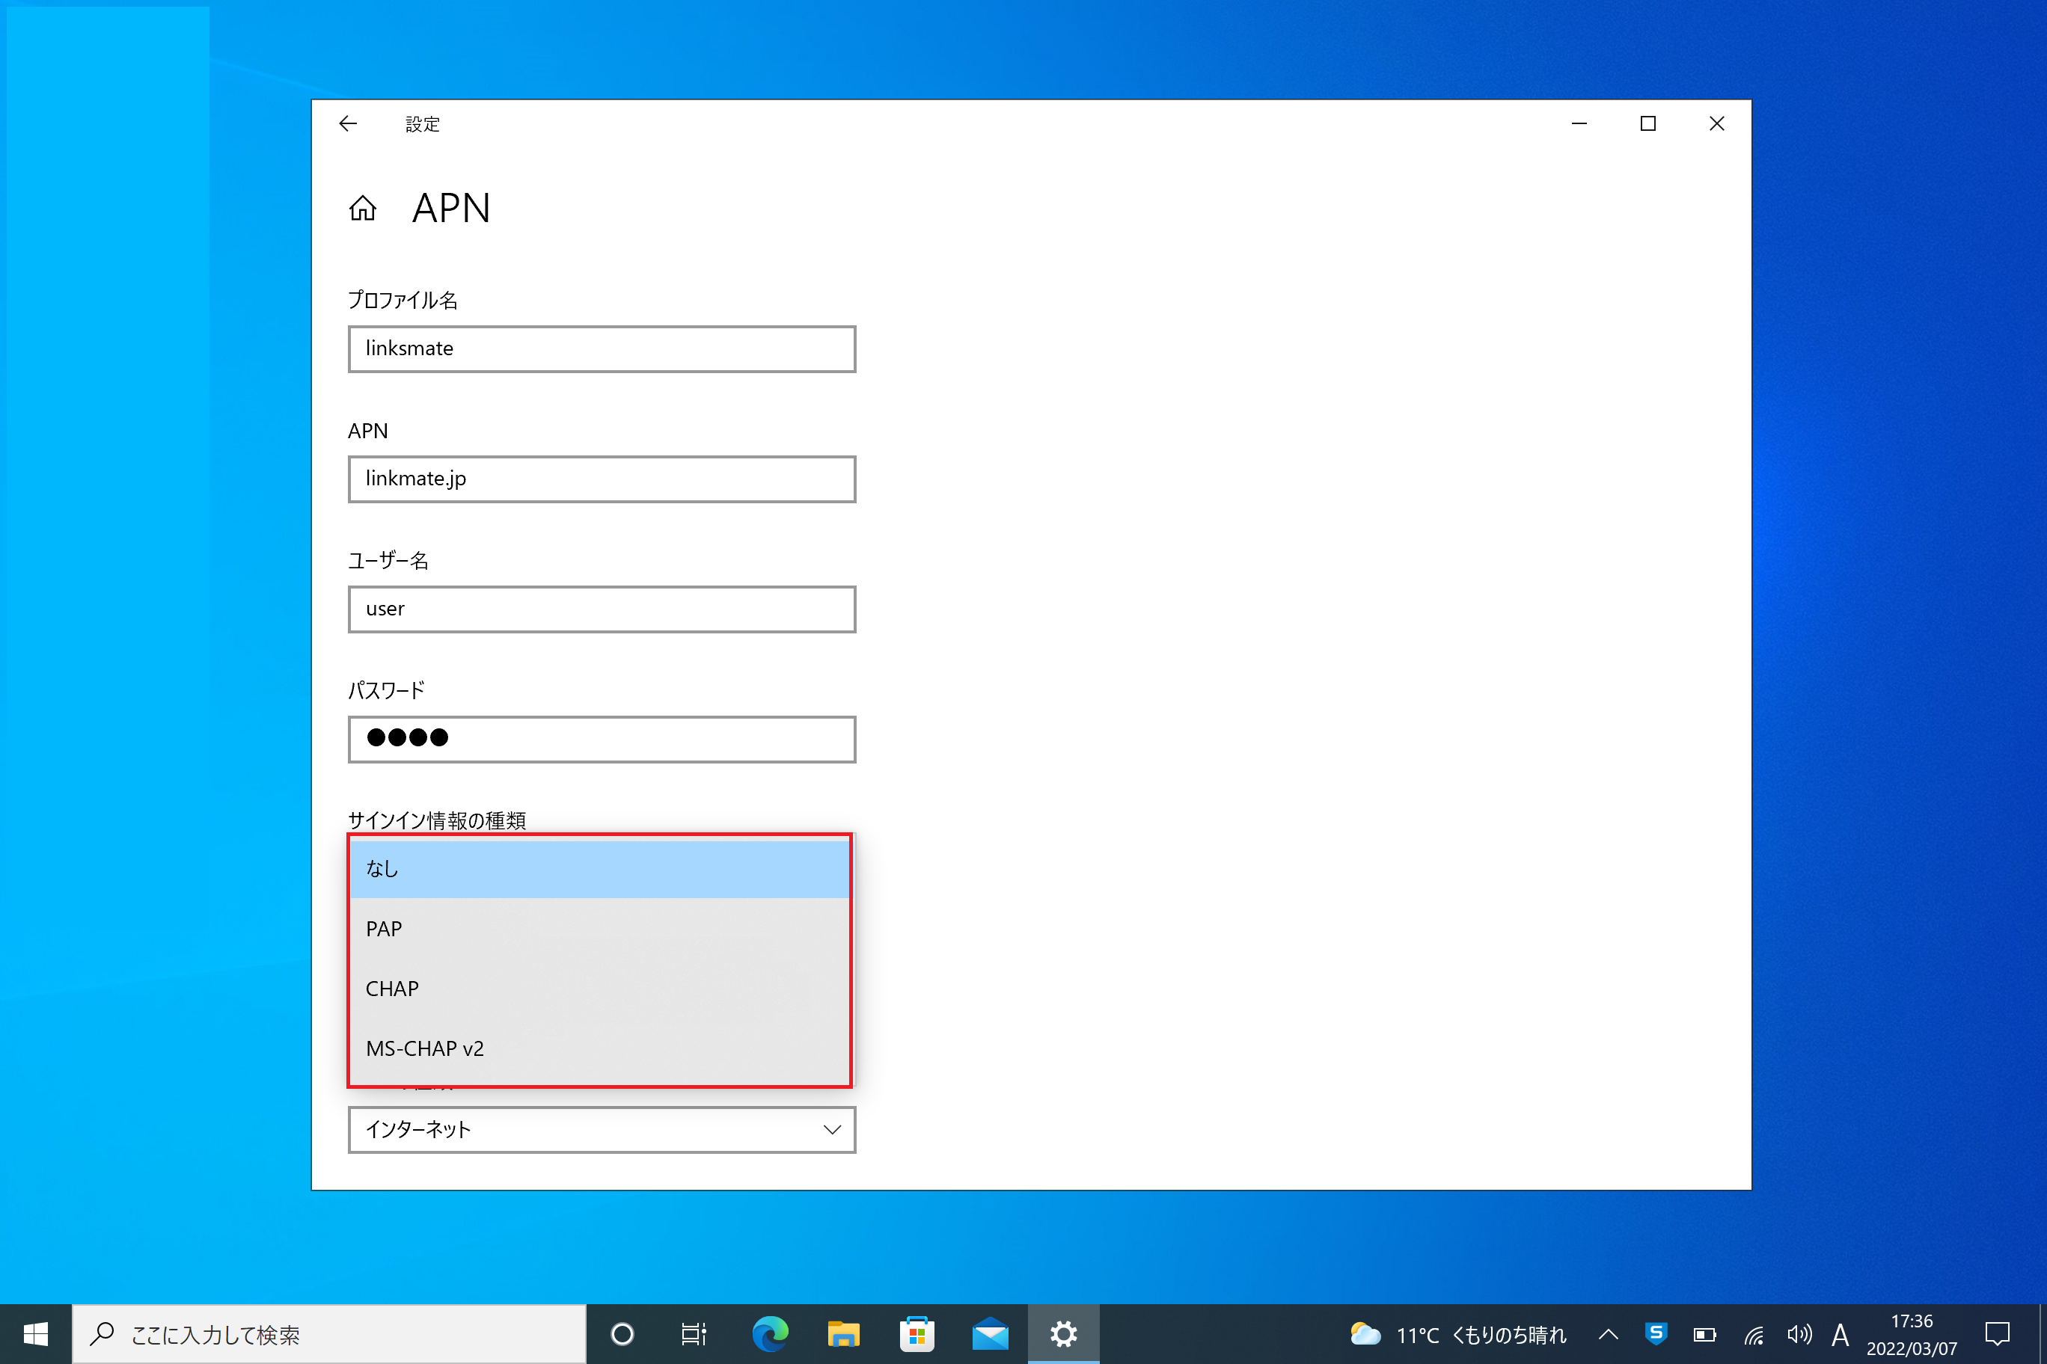Close the Settings window

coord(1717,123)
